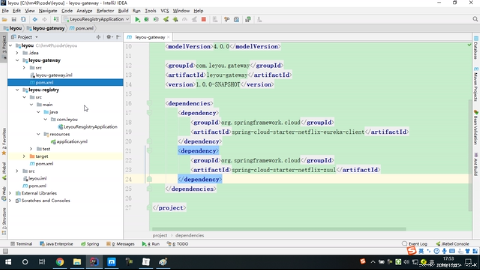Viewport: 480px width, 270px height.
Task: Click the Forward navigation arrow
Action: (x=44, y=19)
